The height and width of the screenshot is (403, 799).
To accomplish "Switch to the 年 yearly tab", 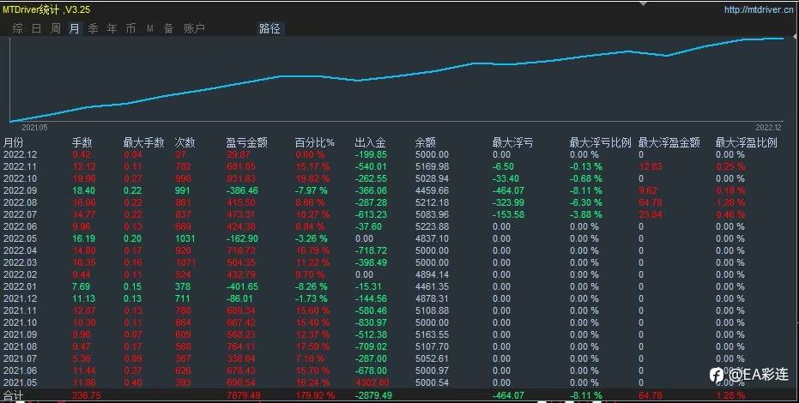I will tap(112, 28).
